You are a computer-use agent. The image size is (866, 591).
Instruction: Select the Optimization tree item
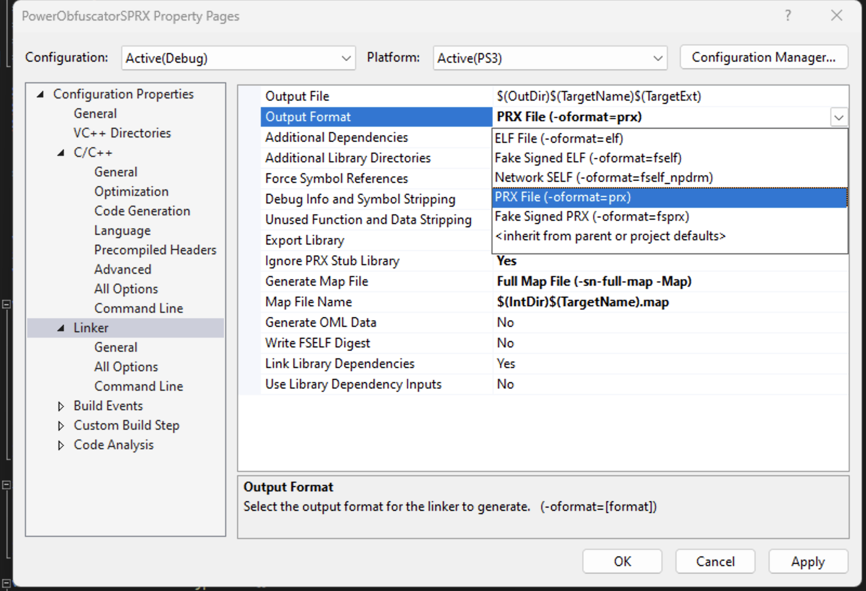coord(132,192)
